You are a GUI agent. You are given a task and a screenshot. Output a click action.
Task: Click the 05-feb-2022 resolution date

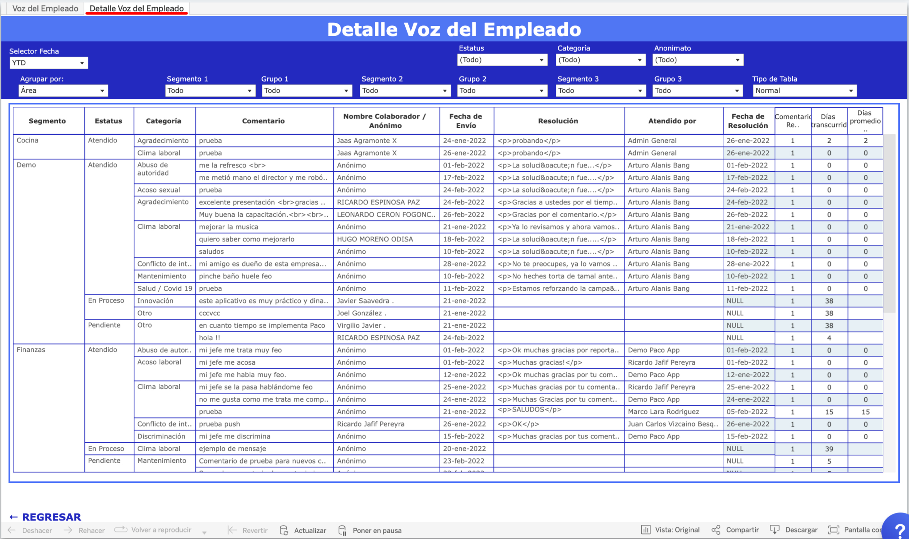[x=748, y=412]
